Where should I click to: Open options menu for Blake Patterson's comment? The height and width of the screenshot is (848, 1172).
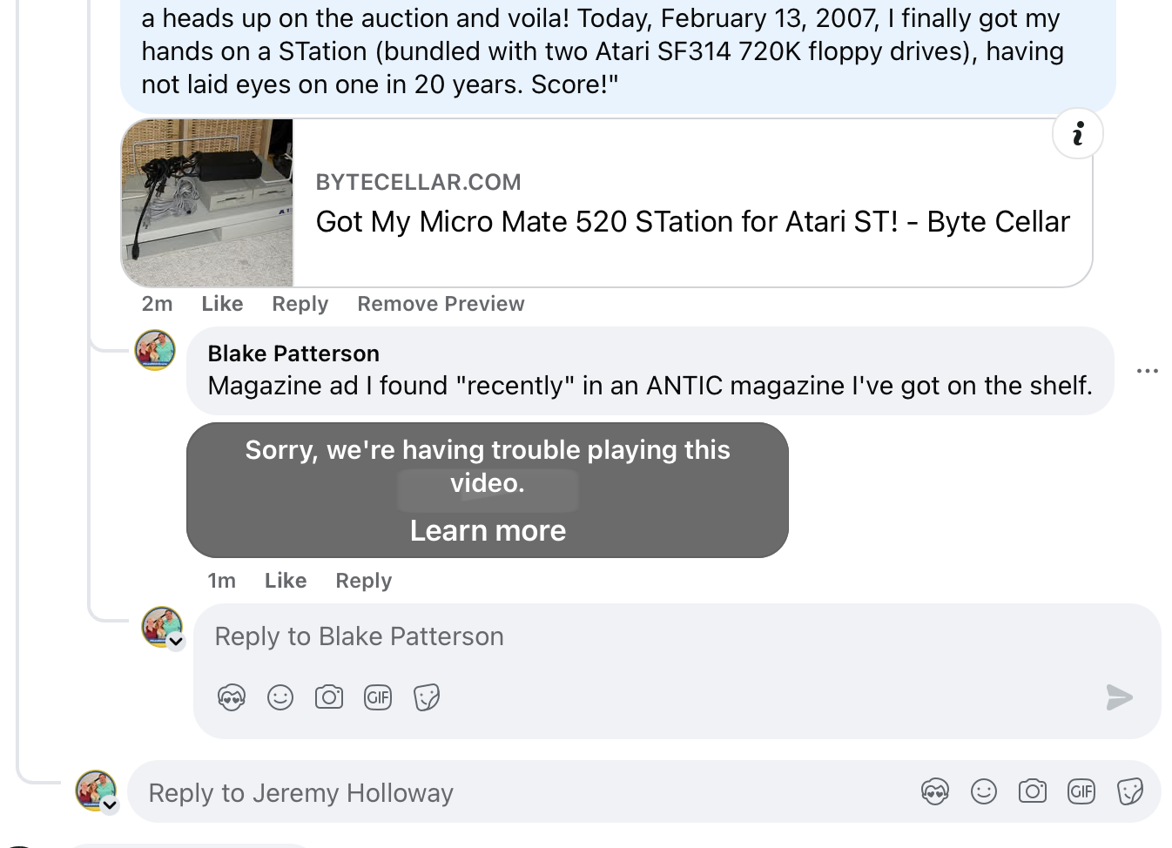1147,371
